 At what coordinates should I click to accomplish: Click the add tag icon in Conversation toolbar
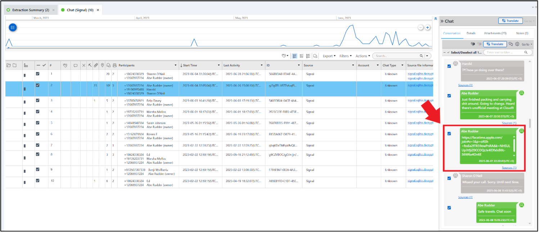(473, 44)
